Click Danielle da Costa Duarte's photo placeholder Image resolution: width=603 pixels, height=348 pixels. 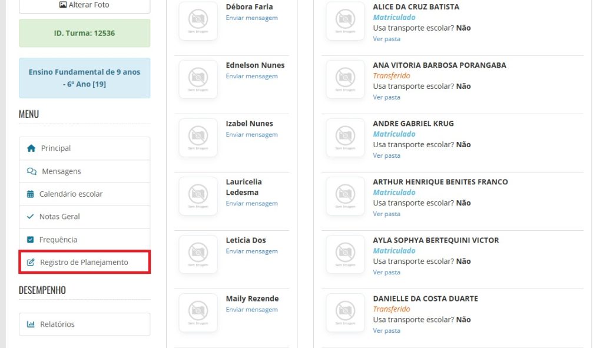[x=345, y=313]
